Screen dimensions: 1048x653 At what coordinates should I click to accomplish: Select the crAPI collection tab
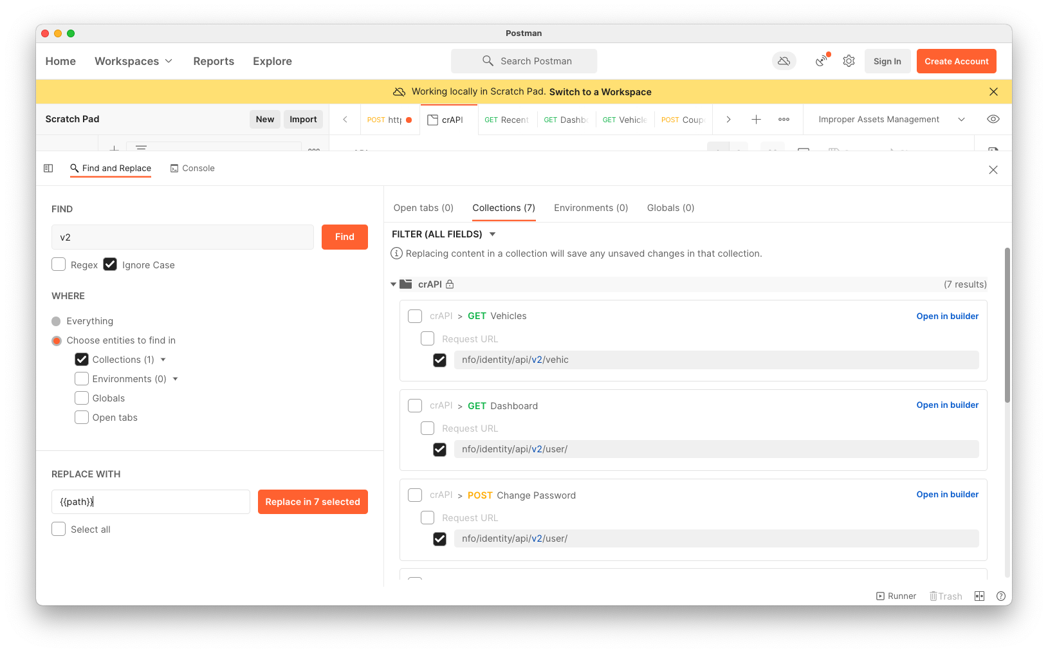(x=449, y=120)
